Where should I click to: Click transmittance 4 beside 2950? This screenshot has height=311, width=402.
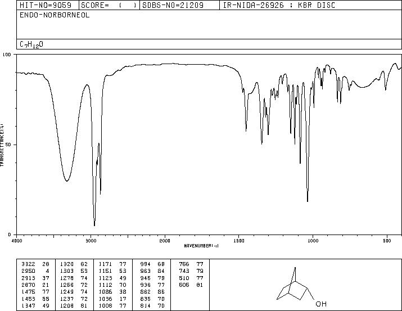coord(47,271)
